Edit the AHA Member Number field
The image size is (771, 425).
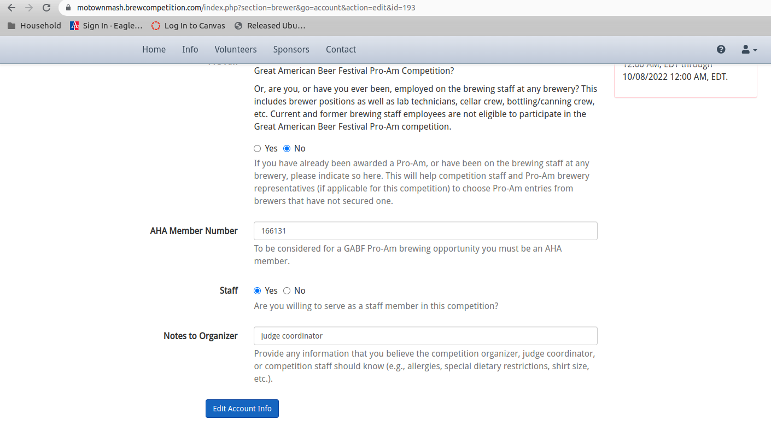coord(425,231)
